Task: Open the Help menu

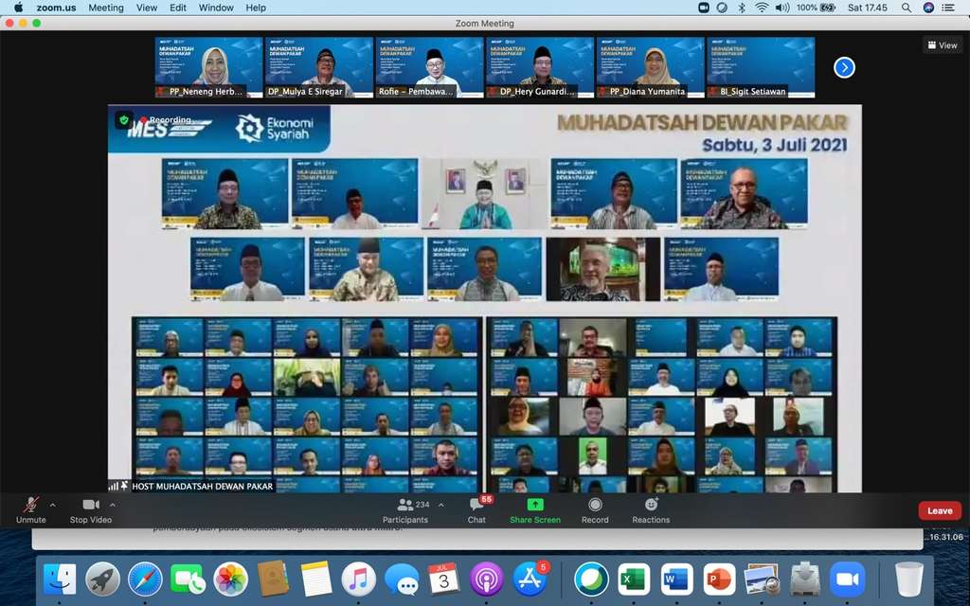Action: coord(256,8)
